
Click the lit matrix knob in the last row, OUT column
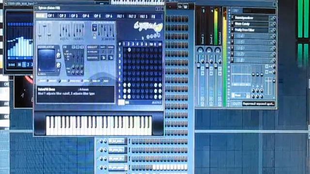(x=160, y=97)
